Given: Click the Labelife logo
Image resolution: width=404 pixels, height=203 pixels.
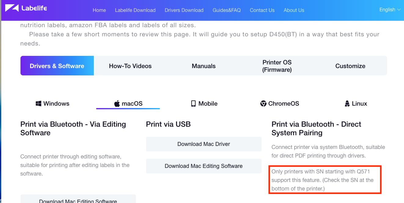Looking at the screenshot, I should [x=26, y=8].
